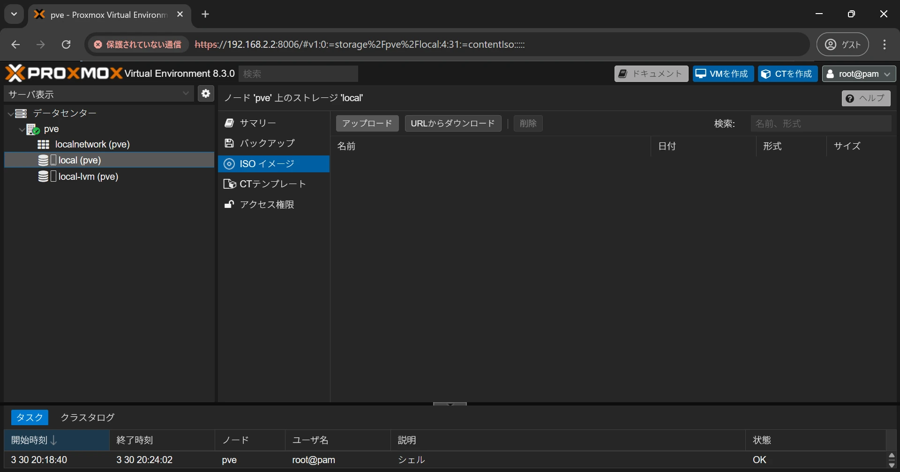
Task: Click the Create VM button
Action: coord(723,74)
